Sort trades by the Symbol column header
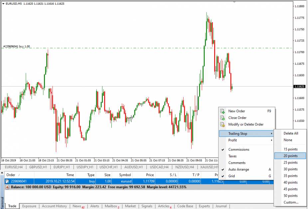Image resolution: width=308 pixels, height=209 pixels. click(122, 175)
